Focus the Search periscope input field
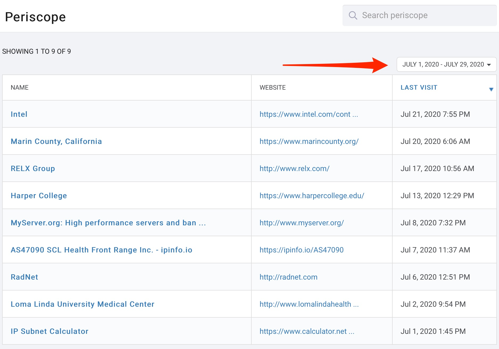The image size is (499, 349). pos(419,15)
